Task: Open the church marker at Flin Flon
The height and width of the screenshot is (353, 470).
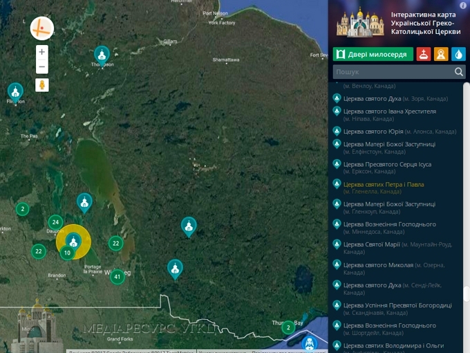Action: (x=15, y=93)
